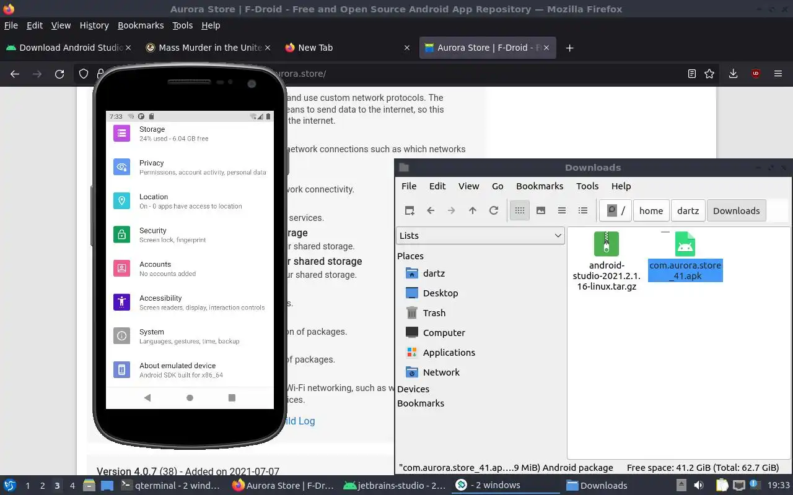793x495 pixels.
Task: Switch file manager to thumbnail view
Action: coord(541,210)
